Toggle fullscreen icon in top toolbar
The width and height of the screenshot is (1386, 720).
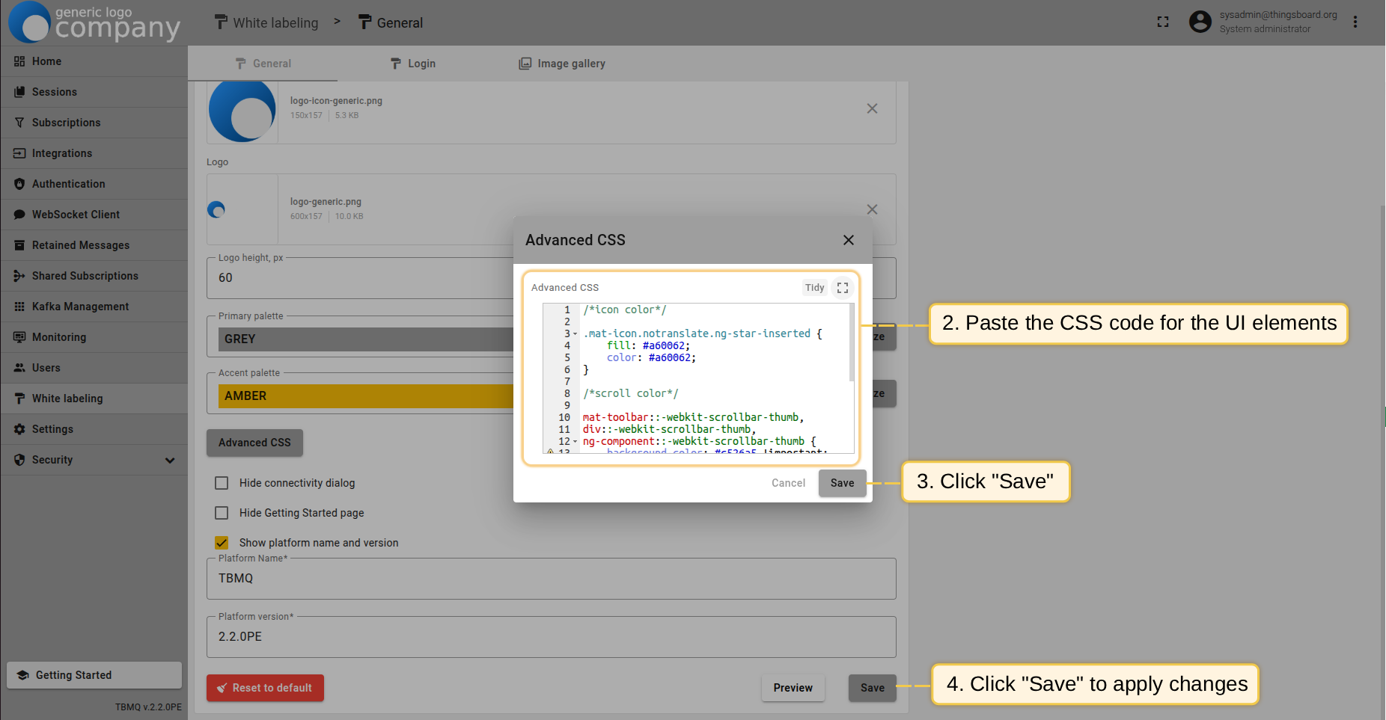1162,22
